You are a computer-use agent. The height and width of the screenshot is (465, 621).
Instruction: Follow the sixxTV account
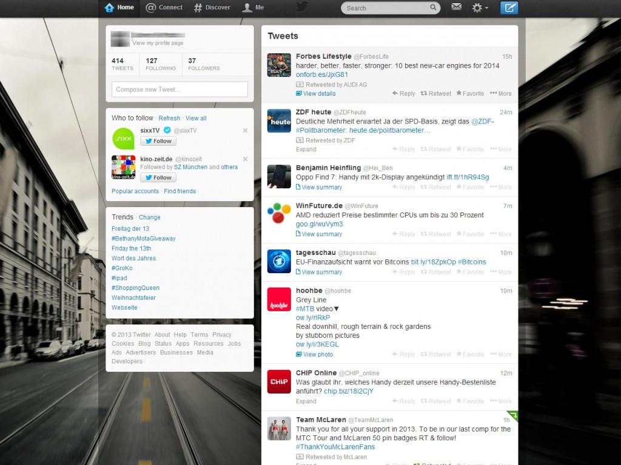click(158, 141)
